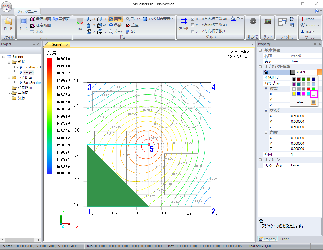The height and width of the screenshot is (250, 323).
Task: Collapse the 形状 folder in Project tree
Action: click(x=9, y=62)
